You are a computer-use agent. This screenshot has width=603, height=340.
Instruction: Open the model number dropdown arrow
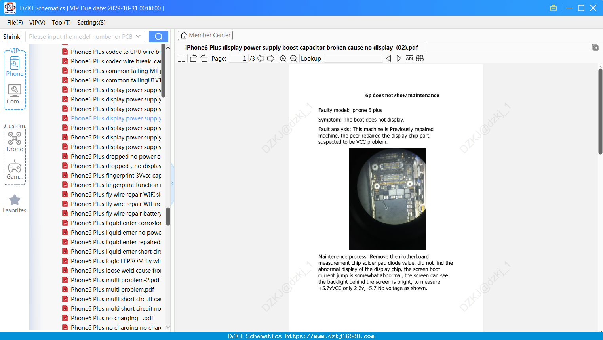pyautogui.click(x=138, y=36)
